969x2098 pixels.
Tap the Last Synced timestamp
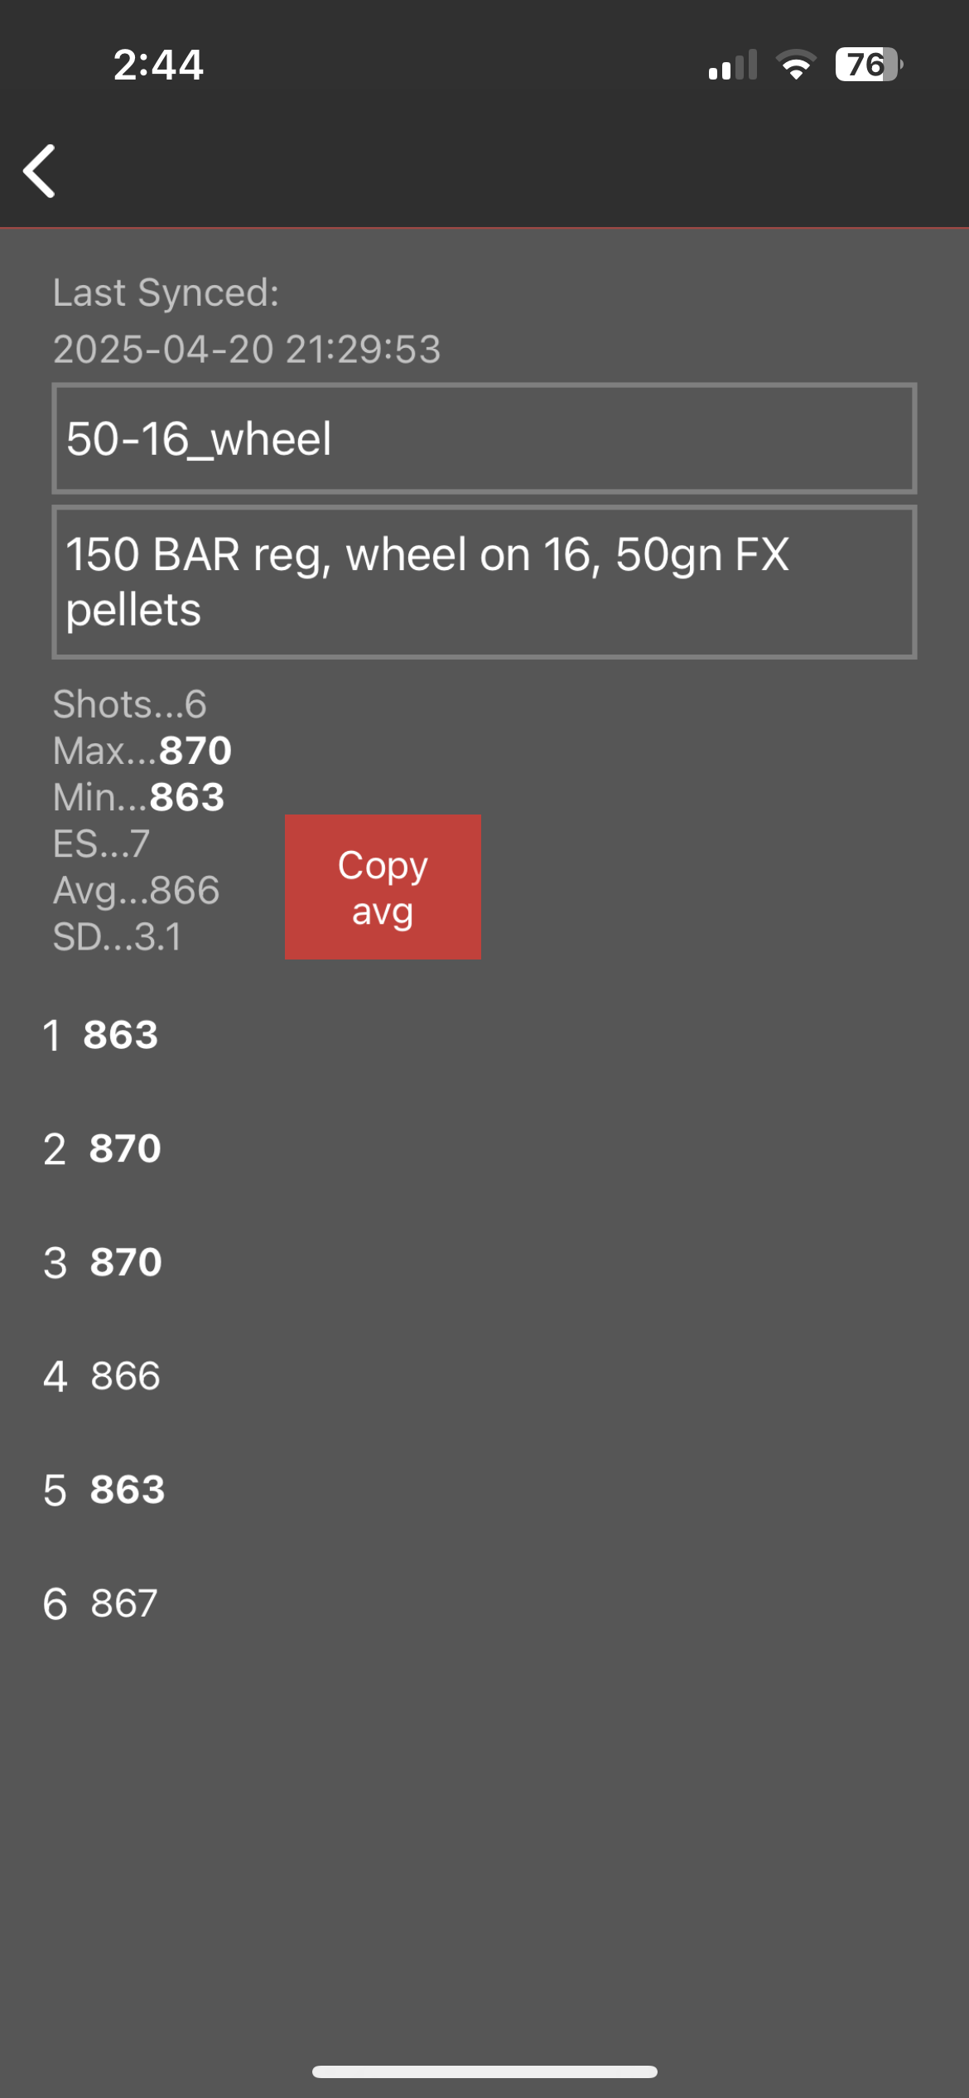point(247,349)
